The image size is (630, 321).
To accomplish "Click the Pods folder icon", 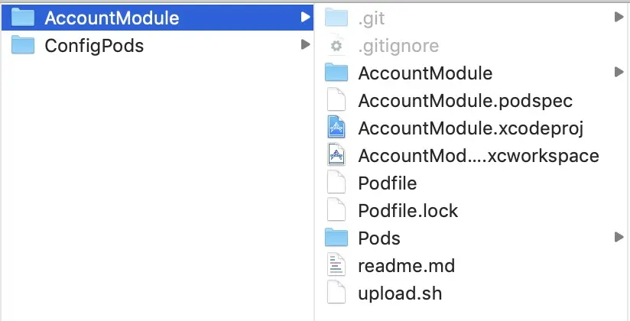I will click(x=336, y=238).
